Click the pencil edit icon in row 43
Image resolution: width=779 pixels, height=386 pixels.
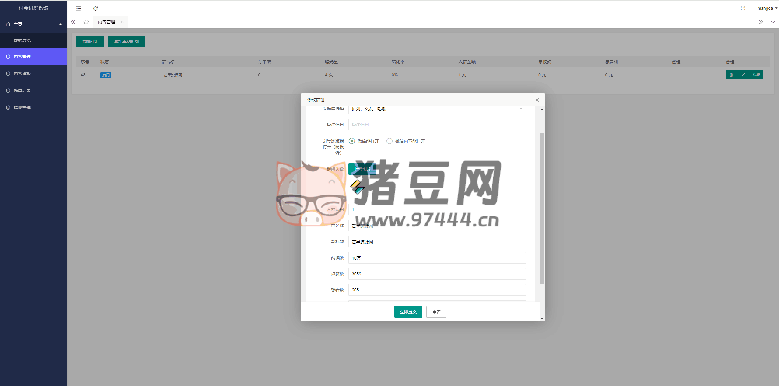(743, 75)
